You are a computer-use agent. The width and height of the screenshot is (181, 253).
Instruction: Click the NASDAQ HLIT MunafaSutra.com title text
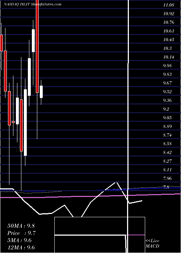33,4
